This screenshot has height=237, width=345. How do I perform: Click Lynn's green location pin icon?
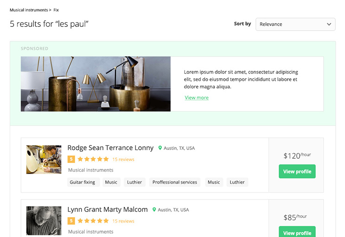[x=154, y=210]
